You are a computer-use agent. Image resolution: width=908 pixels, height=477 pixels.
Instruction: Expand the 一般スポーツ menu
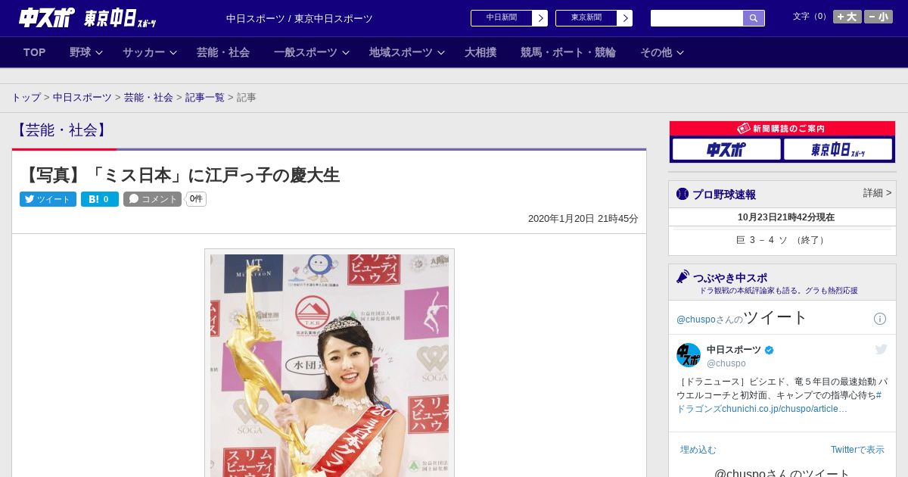tap(311, 52)
